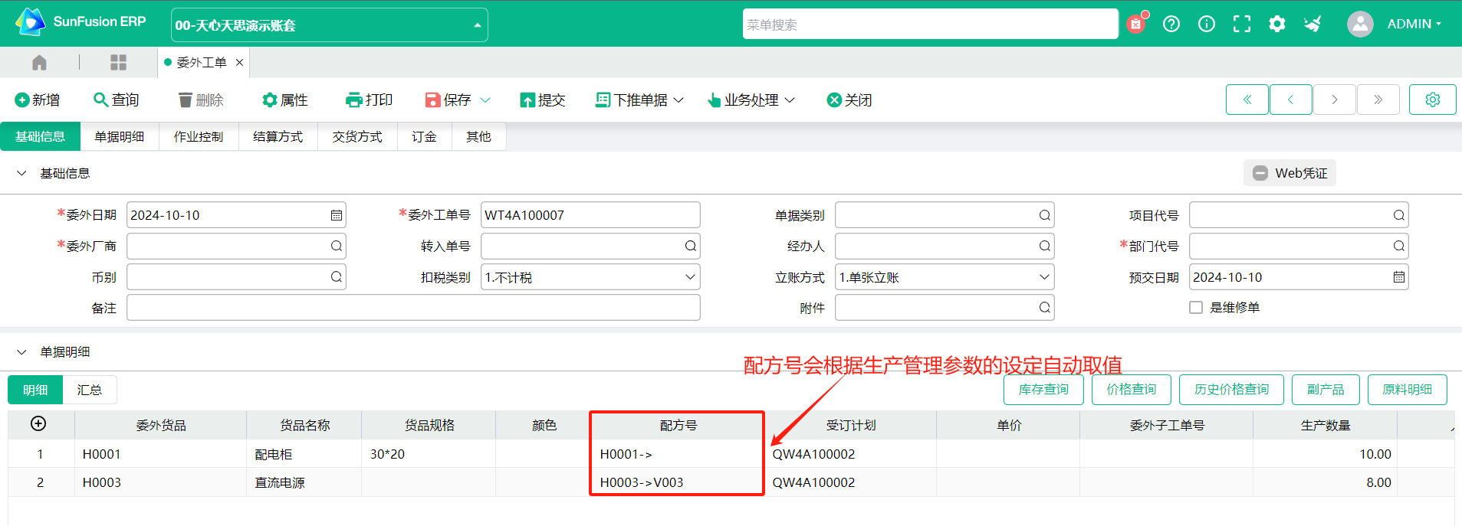Viewport: 1462px width, 526px height.
Task: Go to the first record arrow
Action: point(1247,100)
